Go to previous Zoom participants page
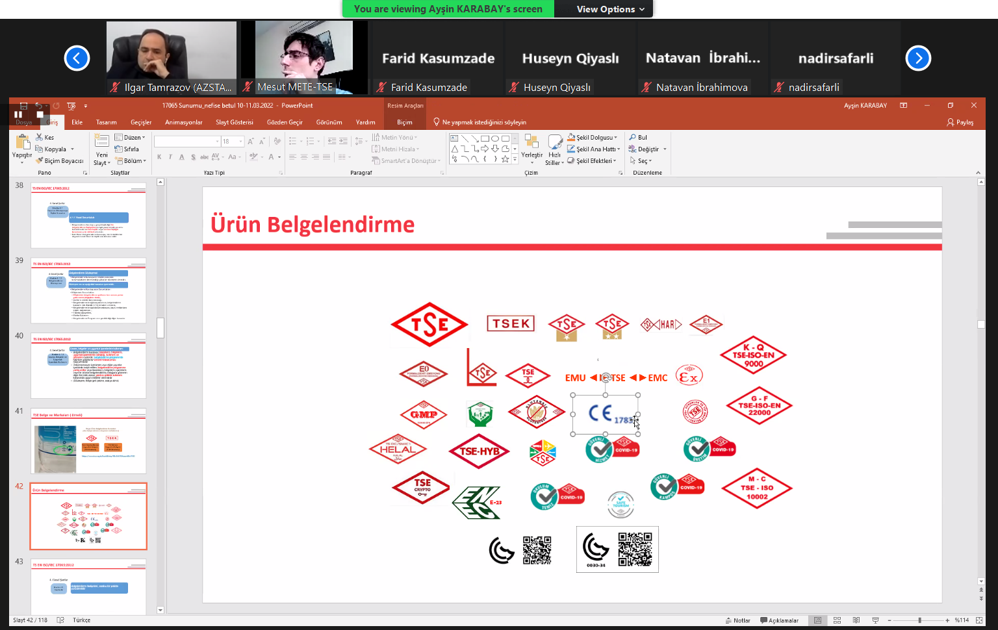 click(77, 58)
